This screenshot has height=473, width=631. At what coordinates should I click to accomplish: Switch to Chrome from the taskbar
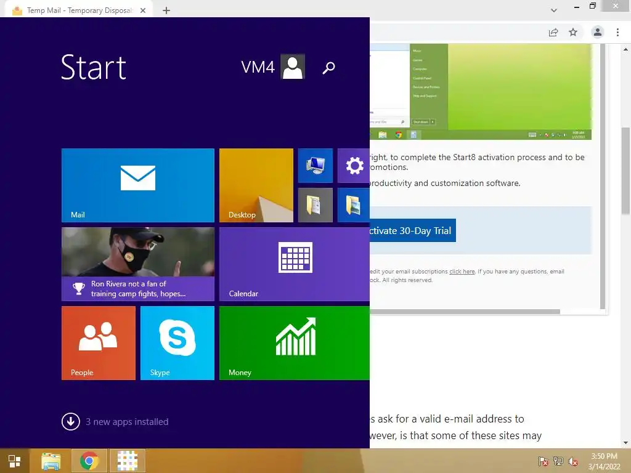click(x=89, y=461)
